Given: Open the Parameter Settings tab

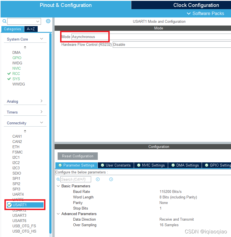Looking at the screenshot, I should [x=76, y=165].
